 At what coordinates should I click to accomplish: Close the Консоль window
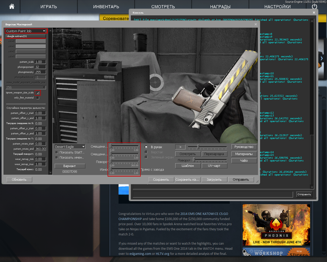coord(314,13)
